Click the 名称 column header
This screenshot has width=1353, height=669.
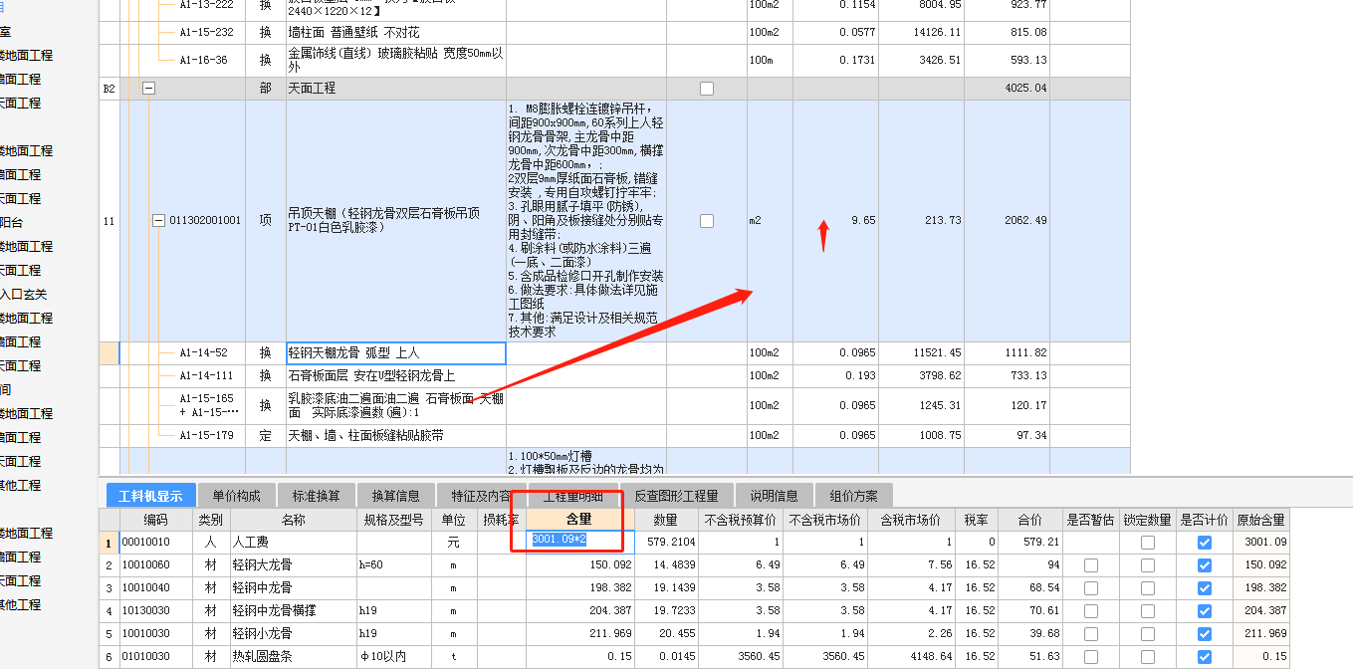293,520
